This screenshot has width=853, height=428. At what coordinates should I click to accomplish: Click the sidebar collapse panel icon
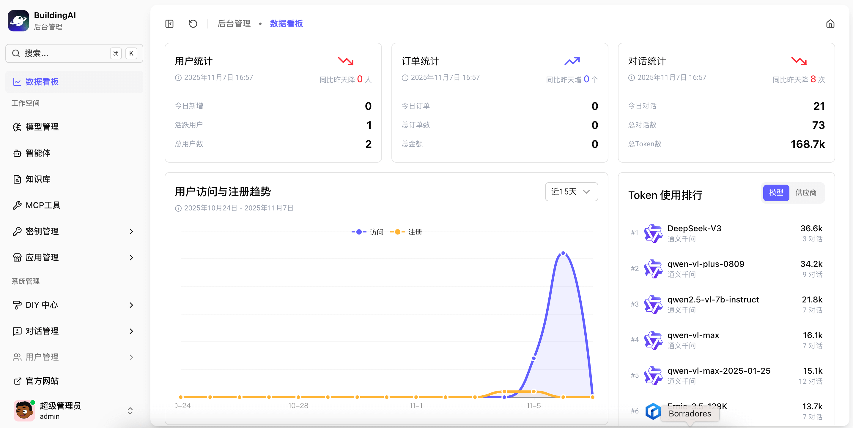[169, 24]
